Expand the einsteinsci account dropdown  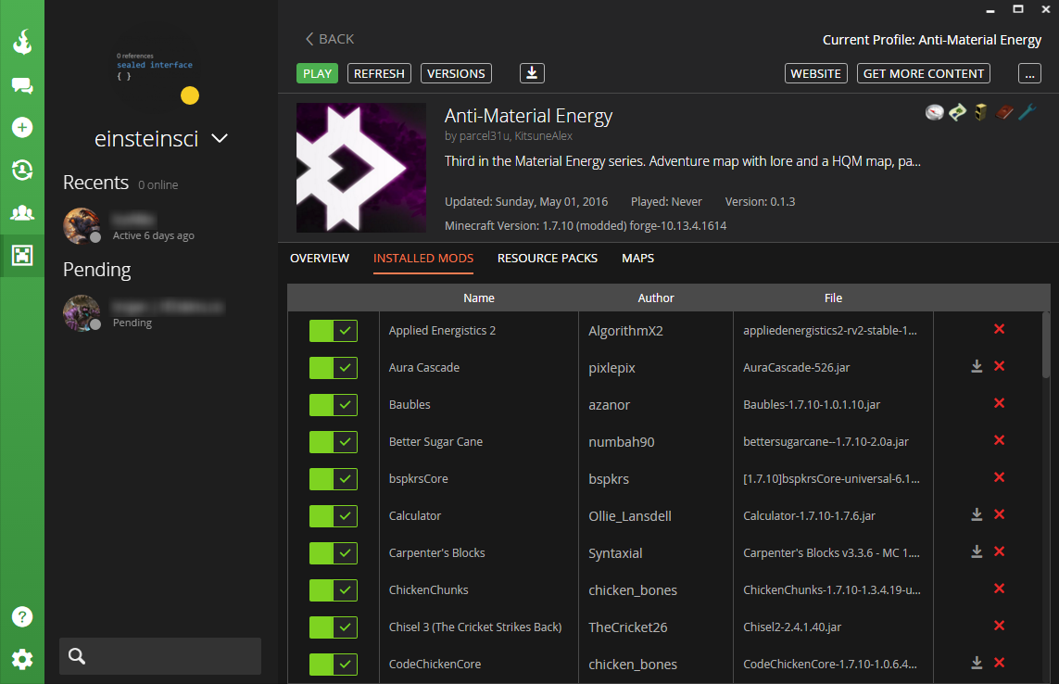click(220, 139)
